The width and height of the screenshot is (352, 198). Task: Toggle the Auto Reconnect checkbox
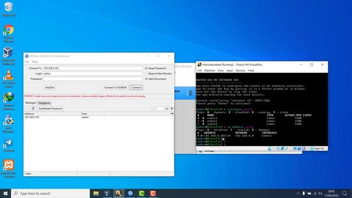coord(146,79)
